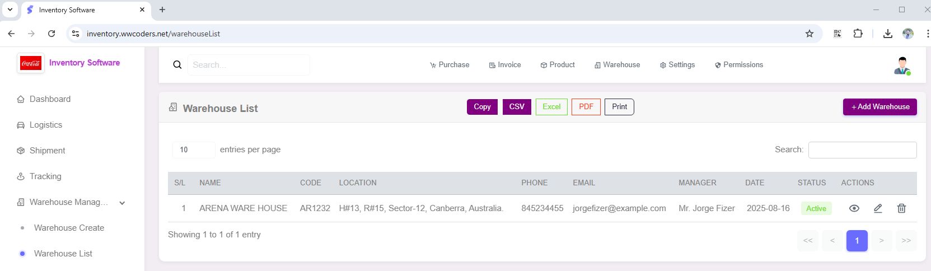The image size is (931, 271).
Task: Collapse the Warehouse Management sidebar menu
Action: 122,203
